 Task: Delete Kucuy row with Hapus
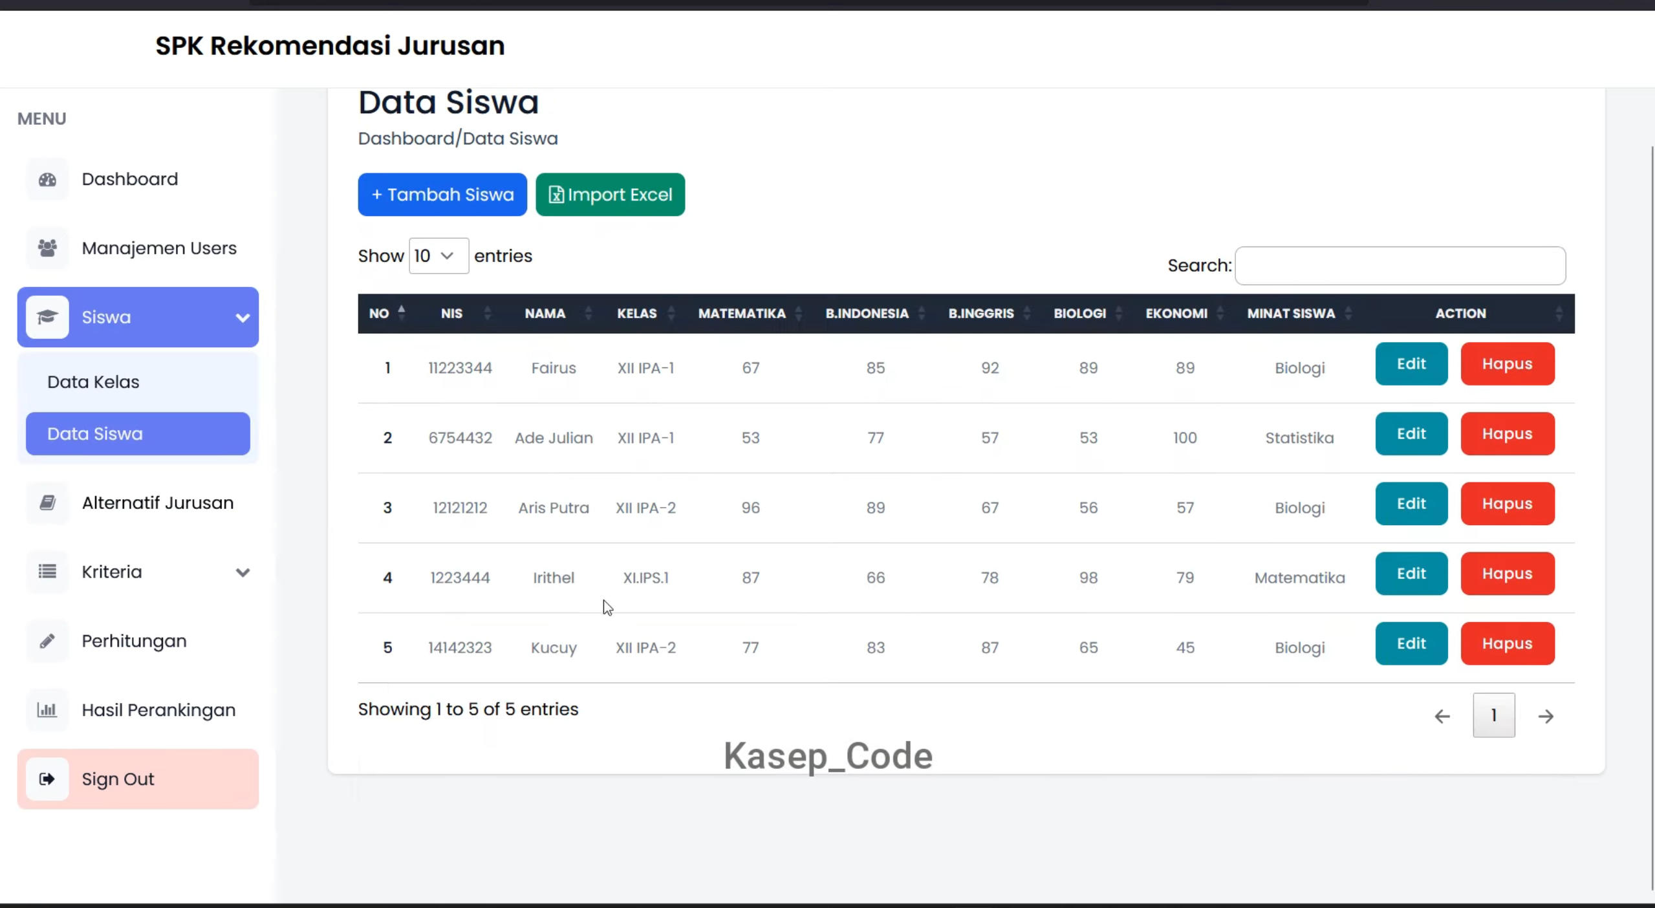coord(1508,643)
